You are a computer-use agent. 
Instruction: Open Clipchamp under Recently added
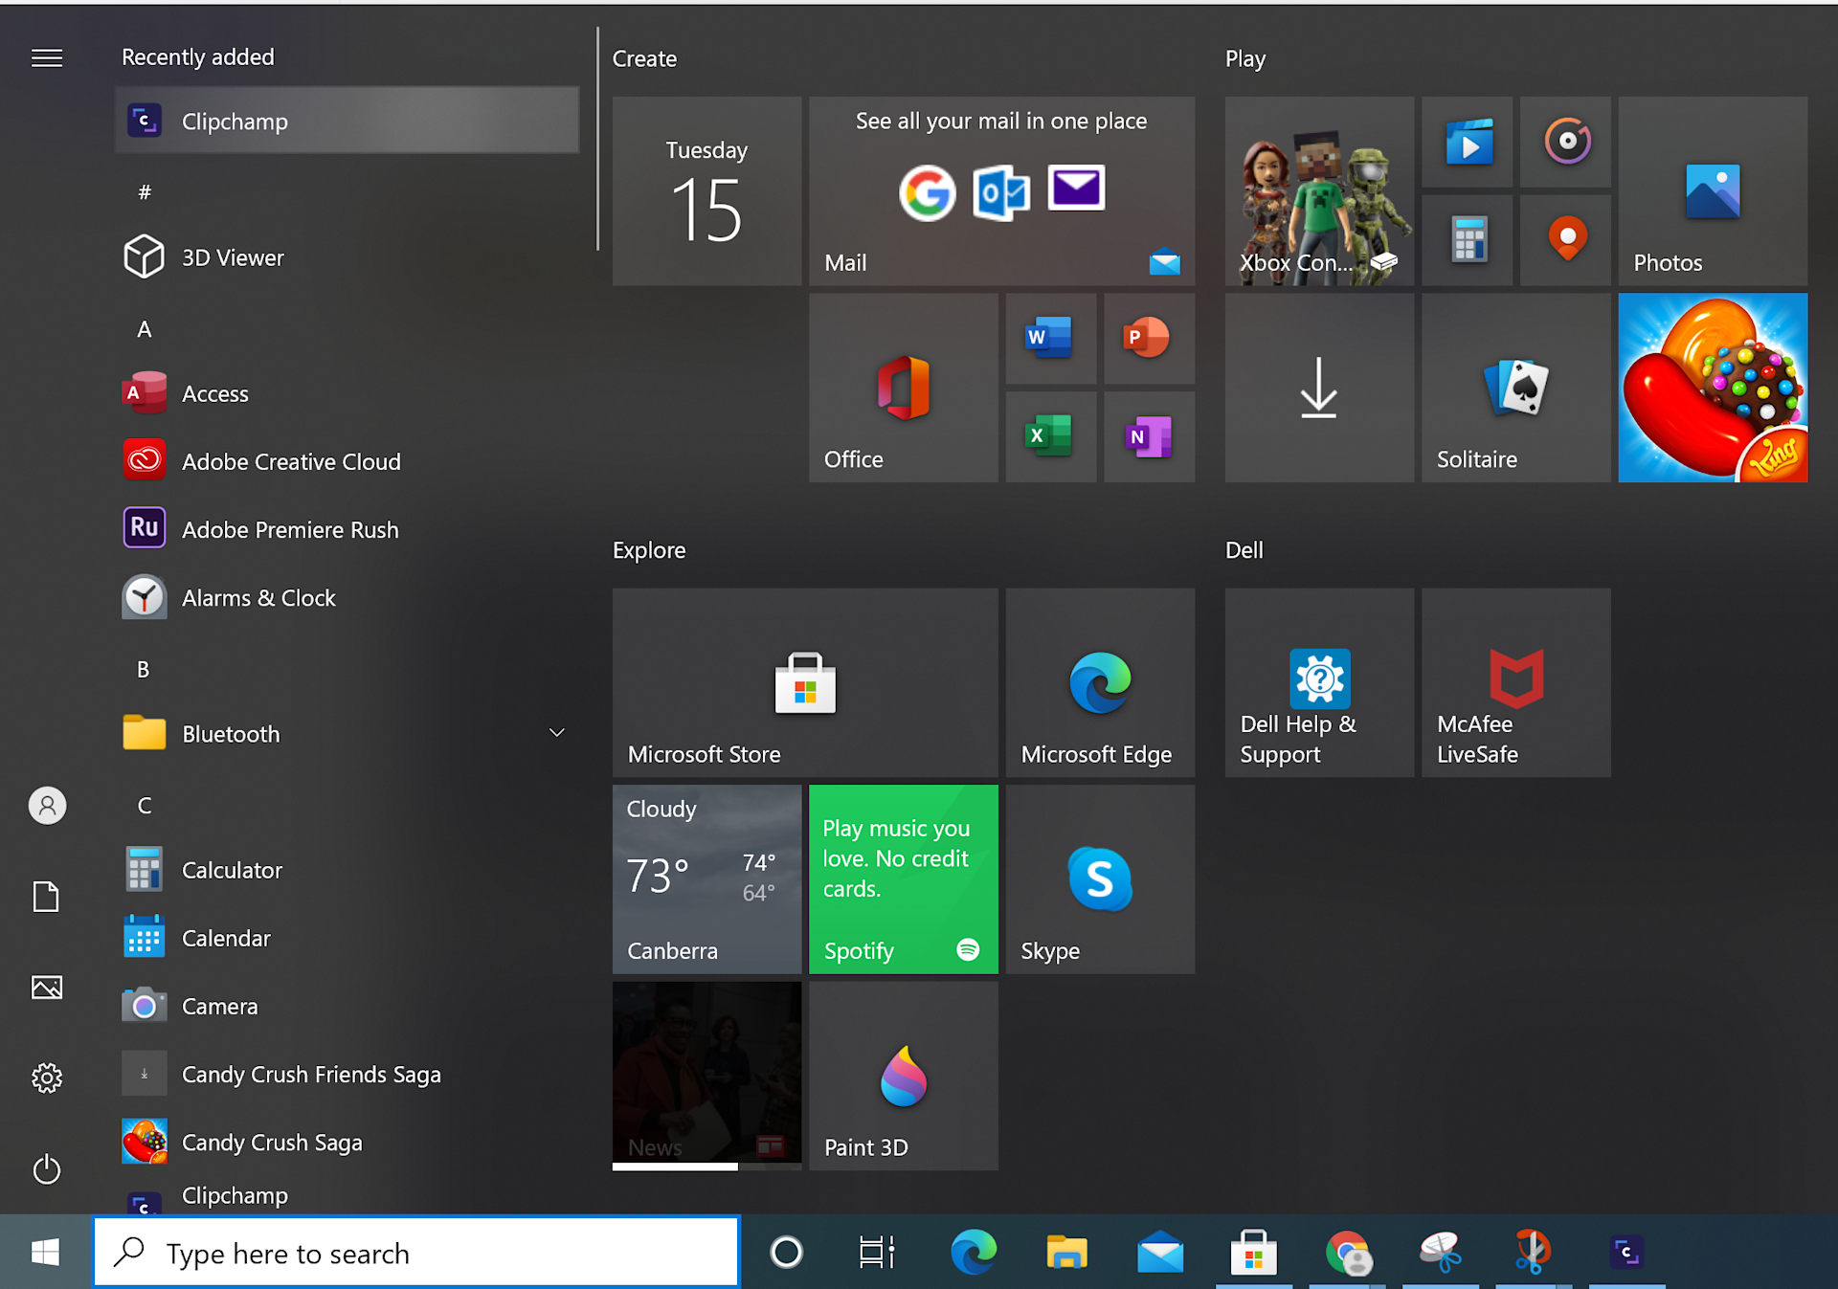click(347, 121)
